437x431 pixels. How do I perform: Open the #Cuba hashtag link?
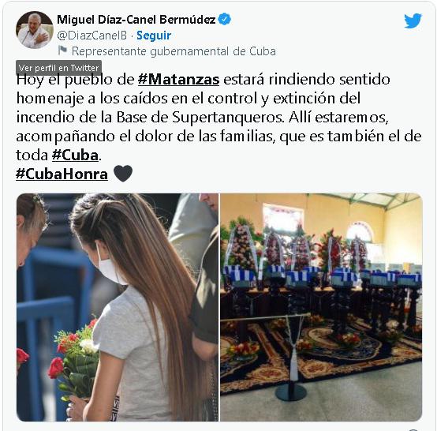[75, 155]
